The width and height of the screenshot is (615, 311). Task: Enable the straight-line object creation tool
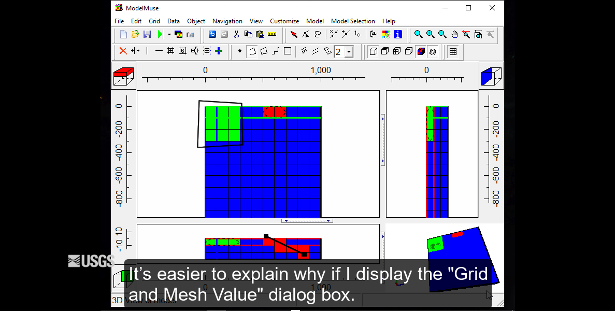pyautogui.click(x=276, y=52)
